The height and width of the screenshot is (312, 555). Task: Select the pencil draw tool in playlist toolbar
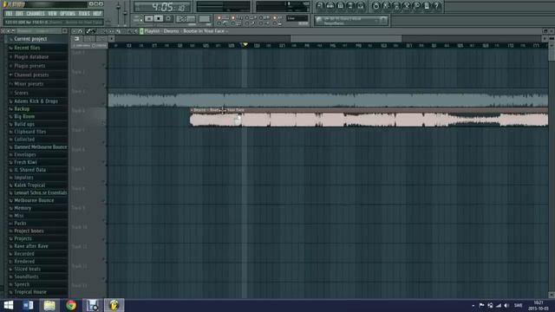(x=88, y=31)
